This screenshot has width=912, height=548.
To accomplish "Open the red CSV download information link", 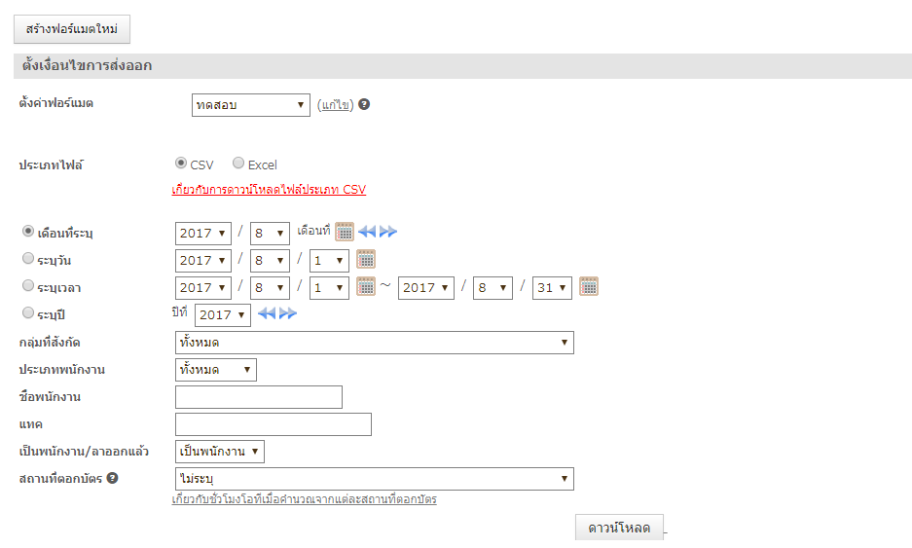I will tap(269, 190).
